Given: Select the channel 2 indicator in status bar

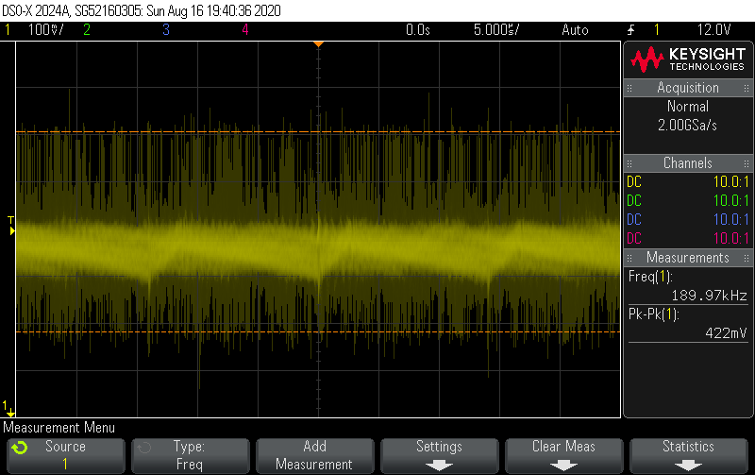Looking at the screenshot, I should 87,30.
